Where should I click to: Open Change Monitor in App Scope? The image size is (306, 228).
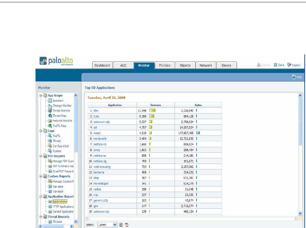[62, 106]
